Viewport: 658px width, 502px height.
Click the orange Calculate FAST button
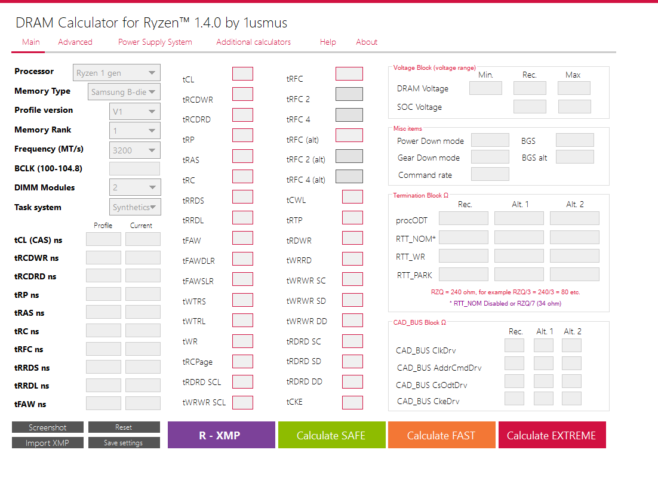click(x=441, y=435)
